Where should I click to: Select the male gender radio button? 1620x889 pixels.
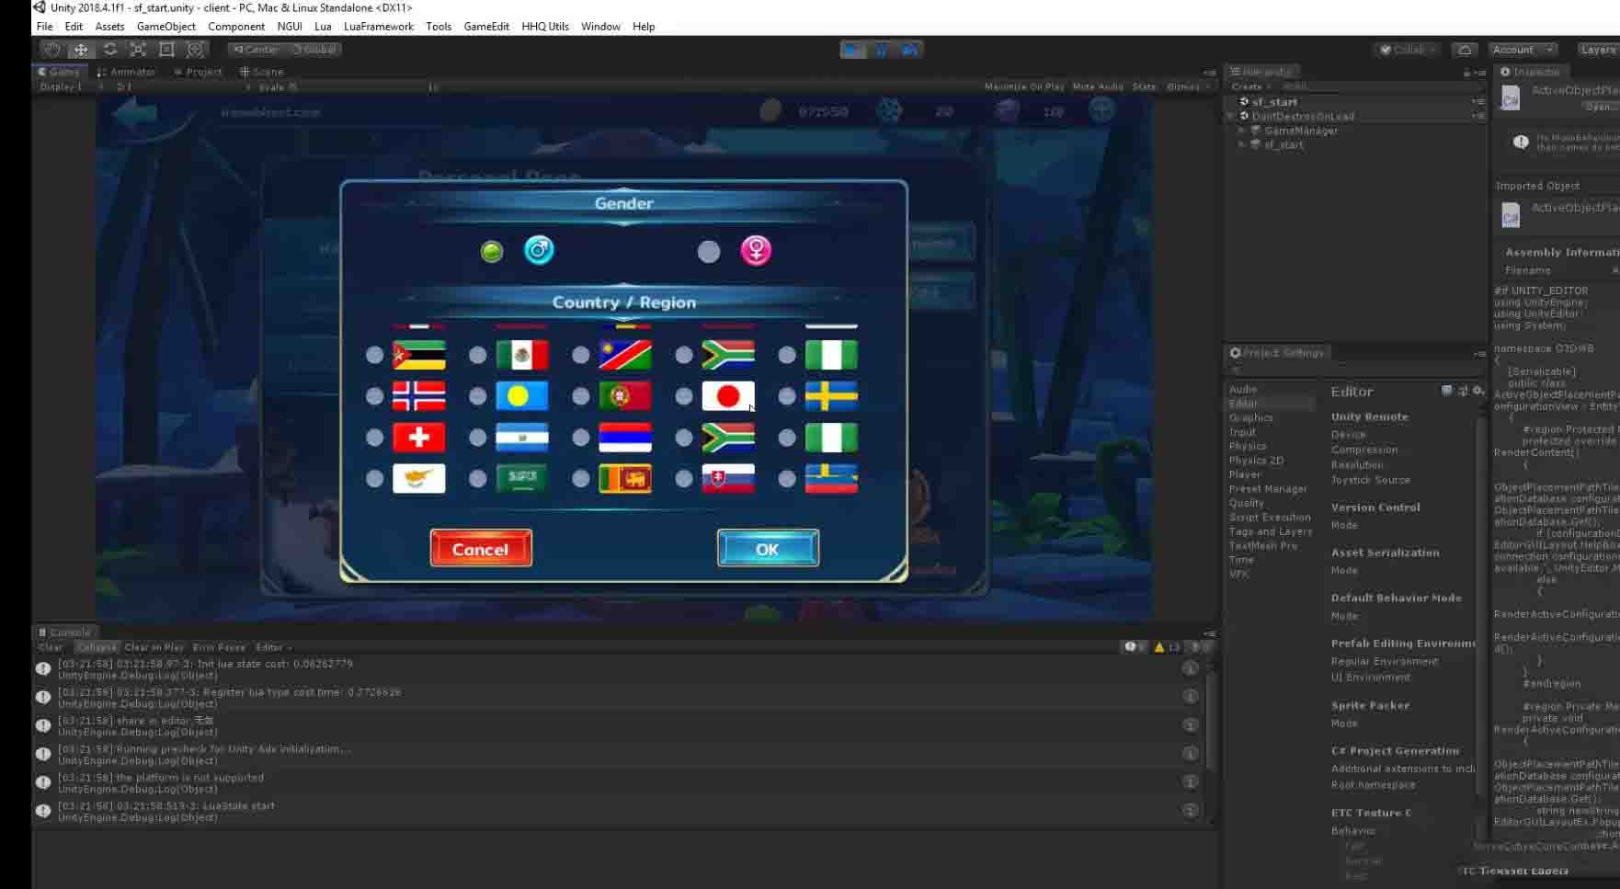click(492, 251)
